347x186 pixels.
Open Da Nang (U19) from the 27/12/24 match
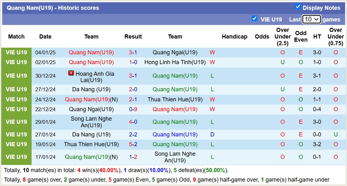91,89
